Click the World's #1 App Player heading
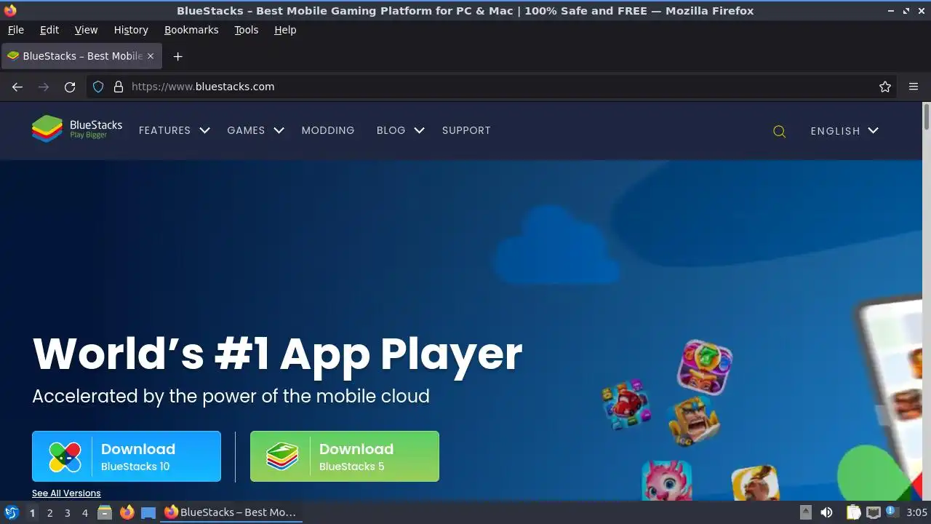Viewport: 931px width, 524px height. pos(277,354)
